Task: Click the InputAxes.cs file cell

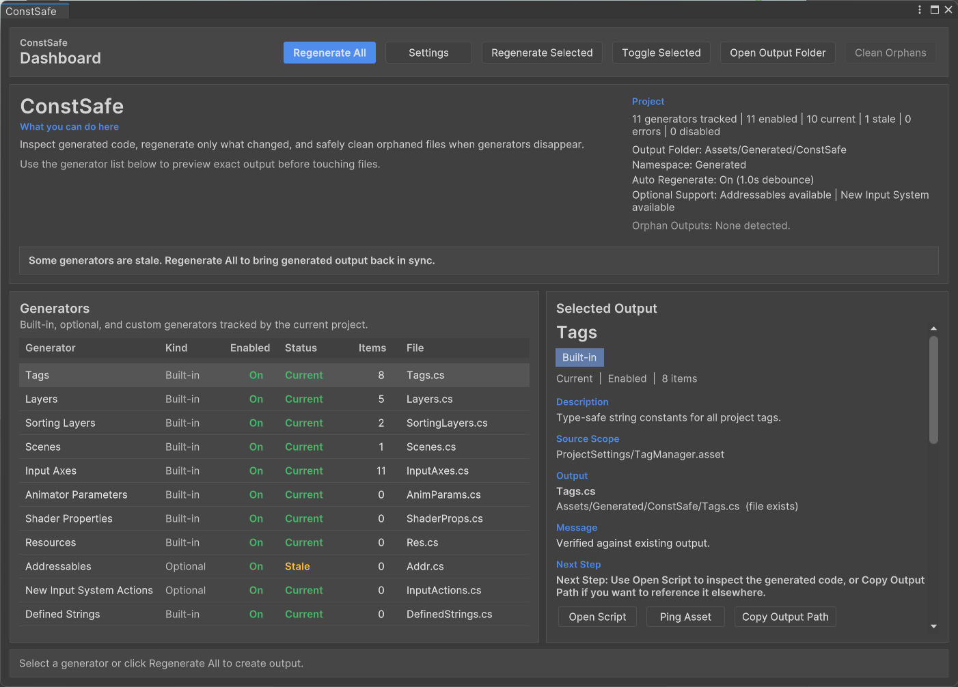Action: pyautogui.click(x=437, y=471)
